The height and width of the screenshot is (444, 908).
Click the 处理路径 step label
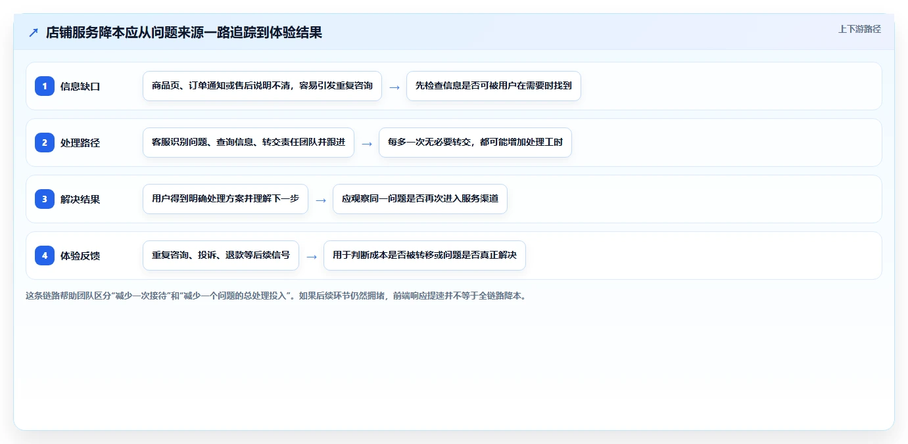pos(80,143)
